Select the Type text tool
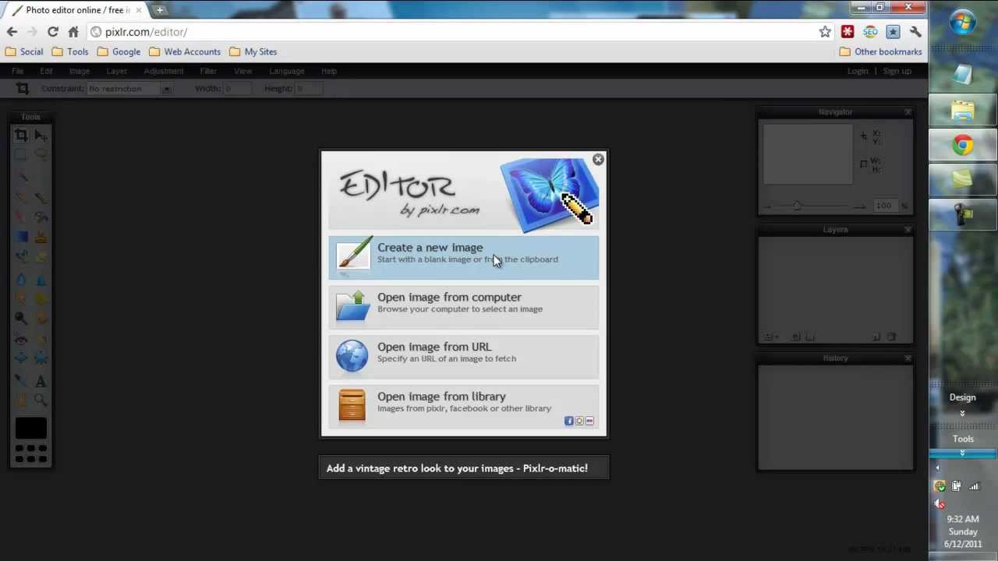 pyautogui.click(x=41, y=381)
